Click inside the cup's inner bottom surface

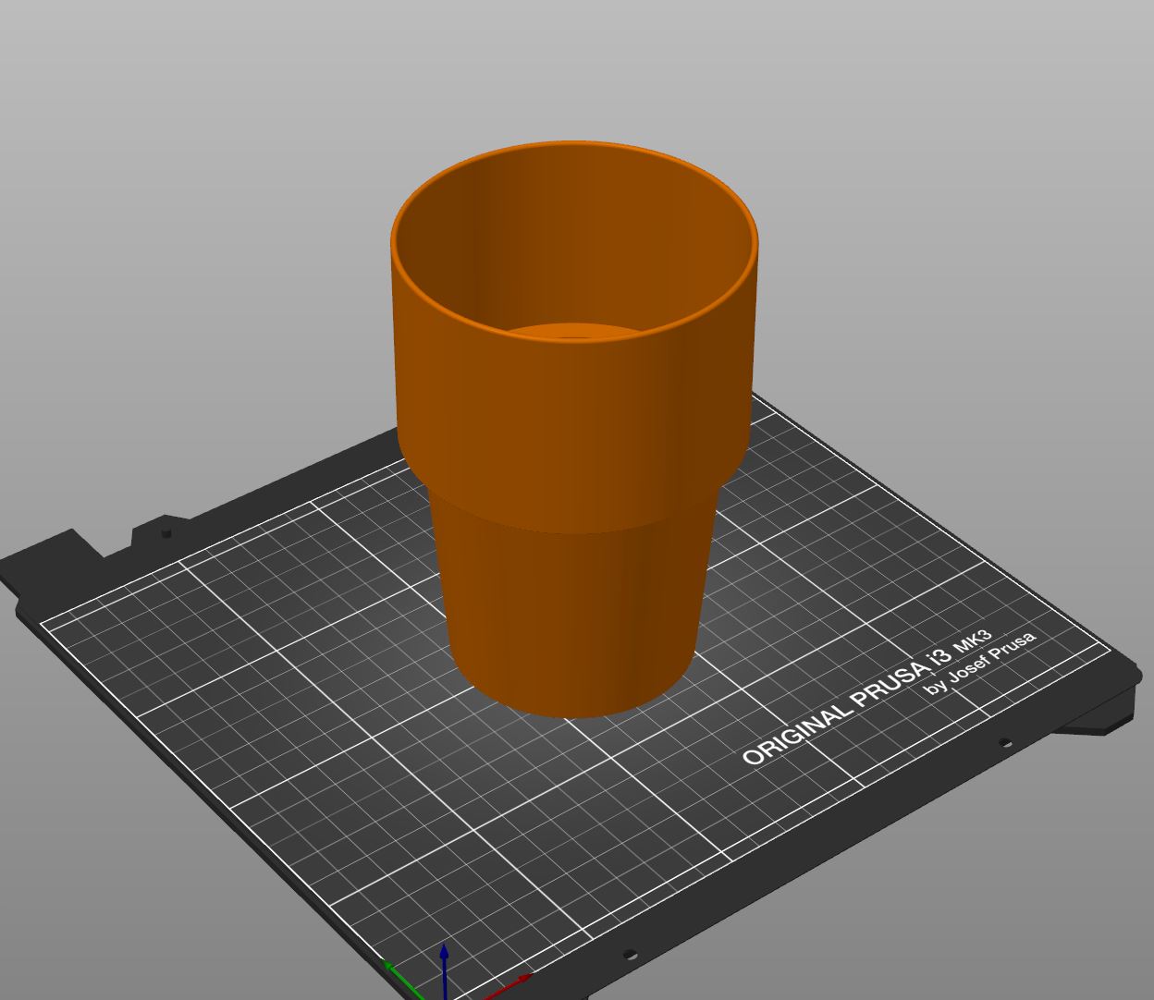pyautogui.click(x=573, y=333)
